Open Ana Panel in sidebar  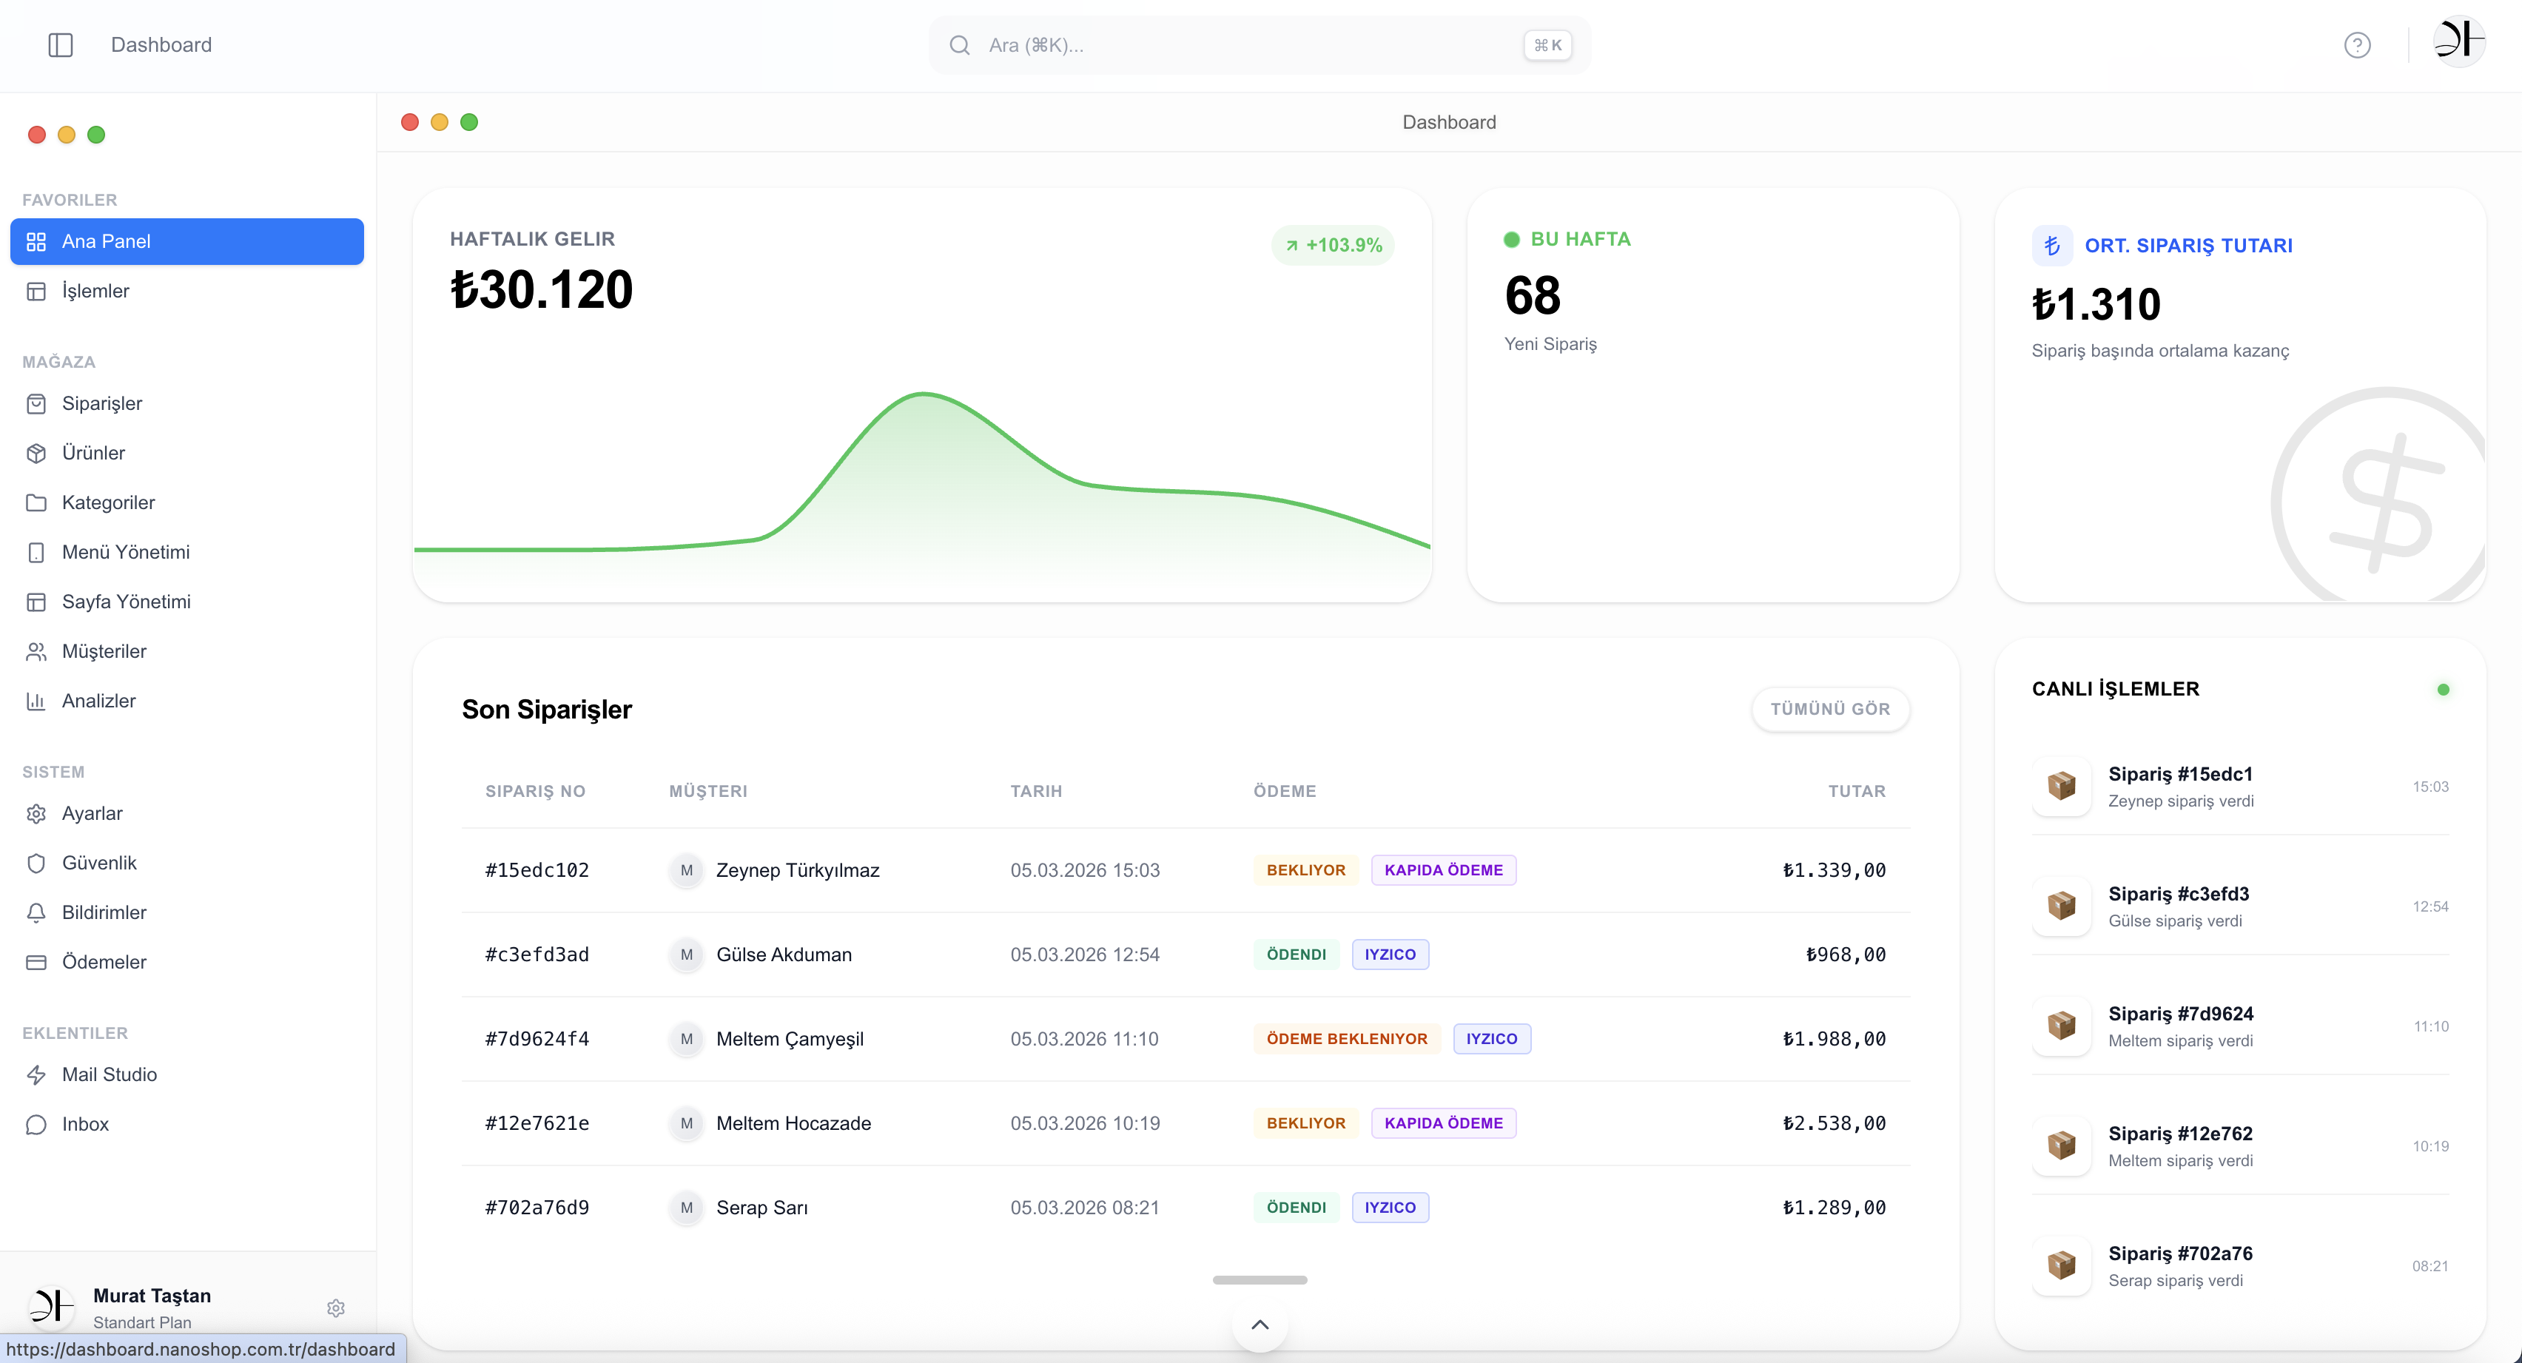tap(187, 241)
